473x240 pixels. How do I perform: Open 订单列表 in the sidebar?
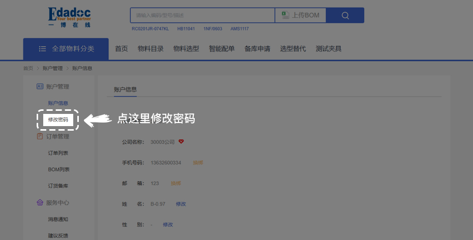[58, 153]
